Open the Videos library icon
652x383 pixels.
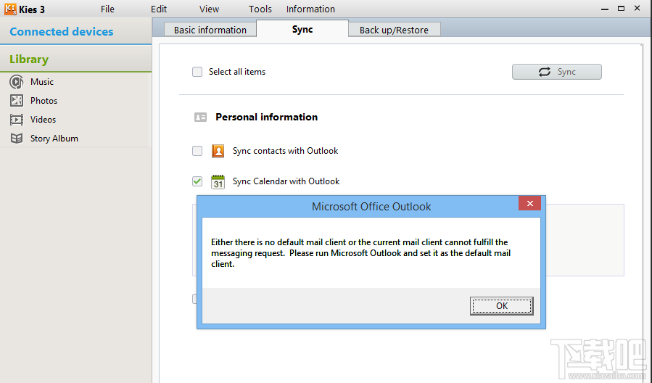pyautogui.click(x=17, y=120)
